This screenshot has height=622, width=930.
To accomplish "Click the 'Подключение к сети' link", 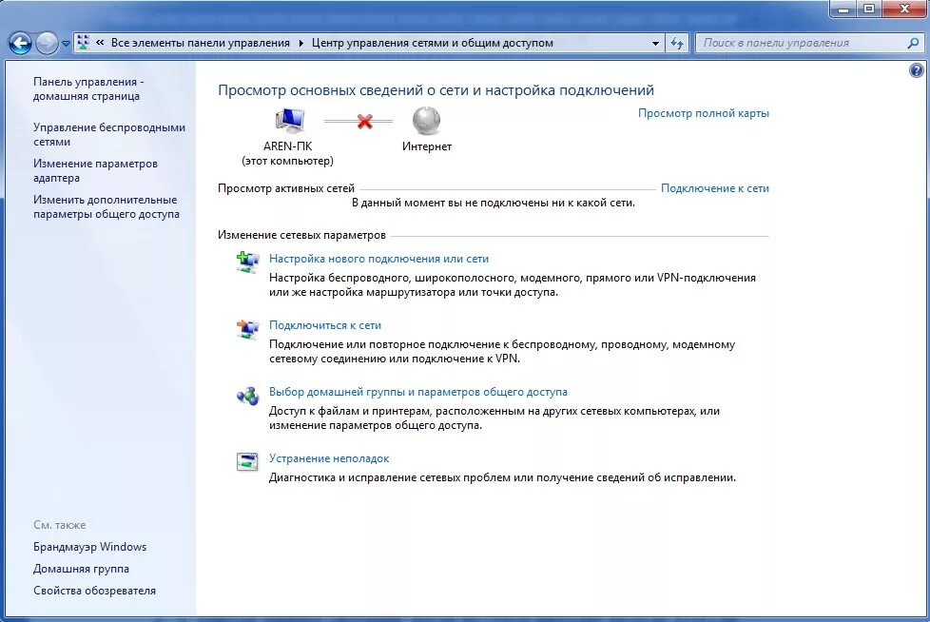I will pyautogui.click(x=715, y=188).
